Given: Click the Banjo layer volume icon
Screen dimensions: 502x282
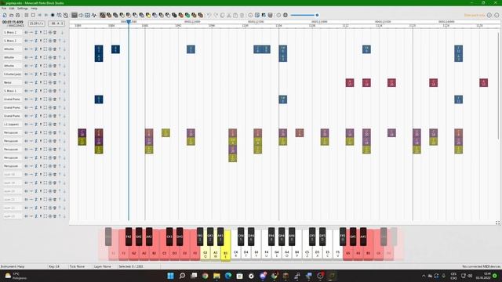Looking at the screenshot, I should click(26, 82).
